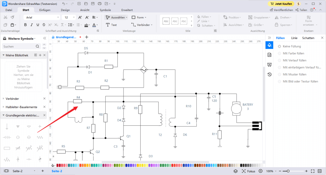Click the Bold formatting icon

point(25,25)
